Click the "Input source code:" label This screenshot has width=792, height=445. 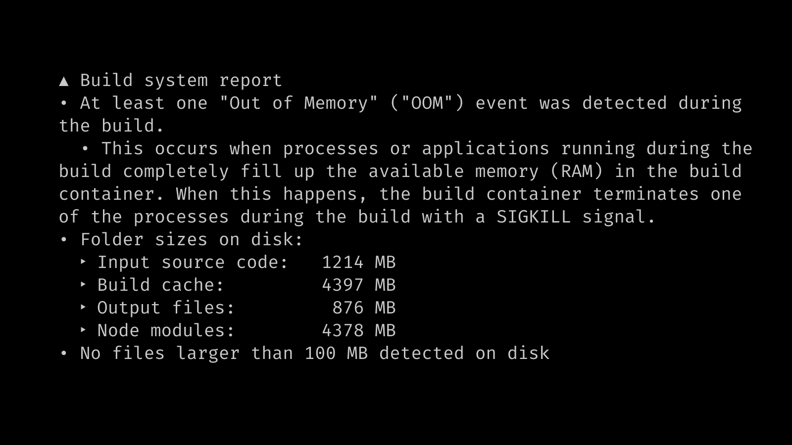point(193,263)
